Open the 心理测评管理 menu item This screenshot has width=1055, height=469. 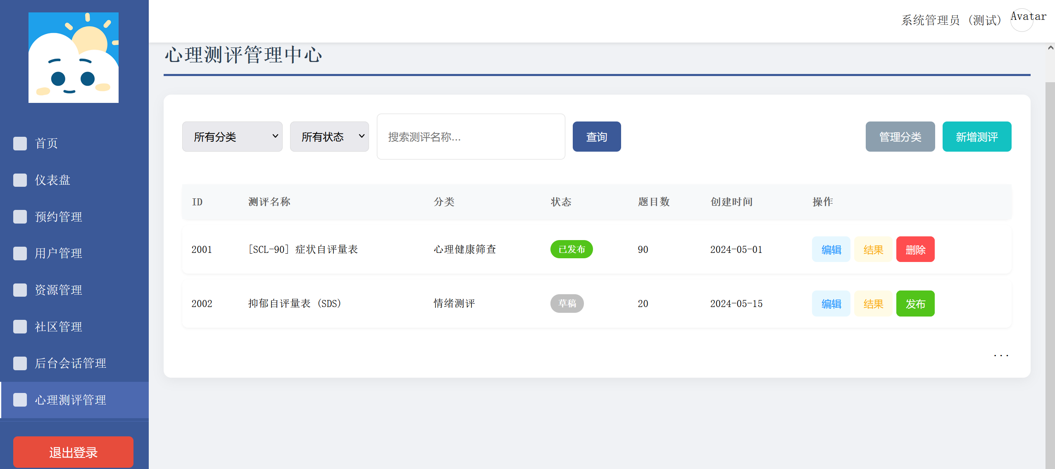click(70, 400)
